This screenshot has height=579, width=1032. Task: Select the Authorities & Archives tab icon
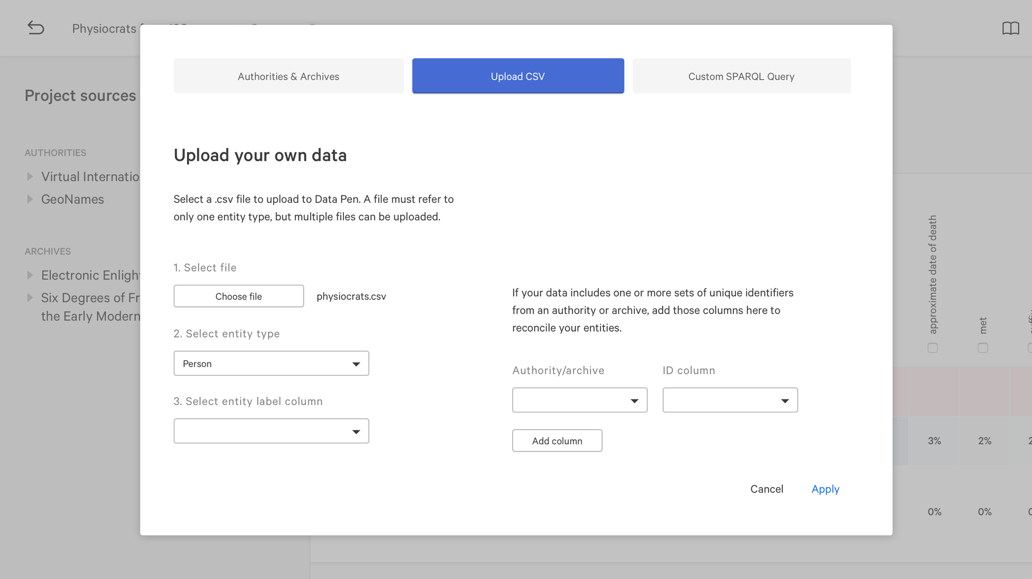point(288,76)
